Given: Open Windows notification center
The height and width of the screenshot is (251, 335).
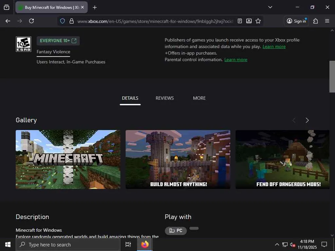Looking at the screenshot, I should point(324,244).
